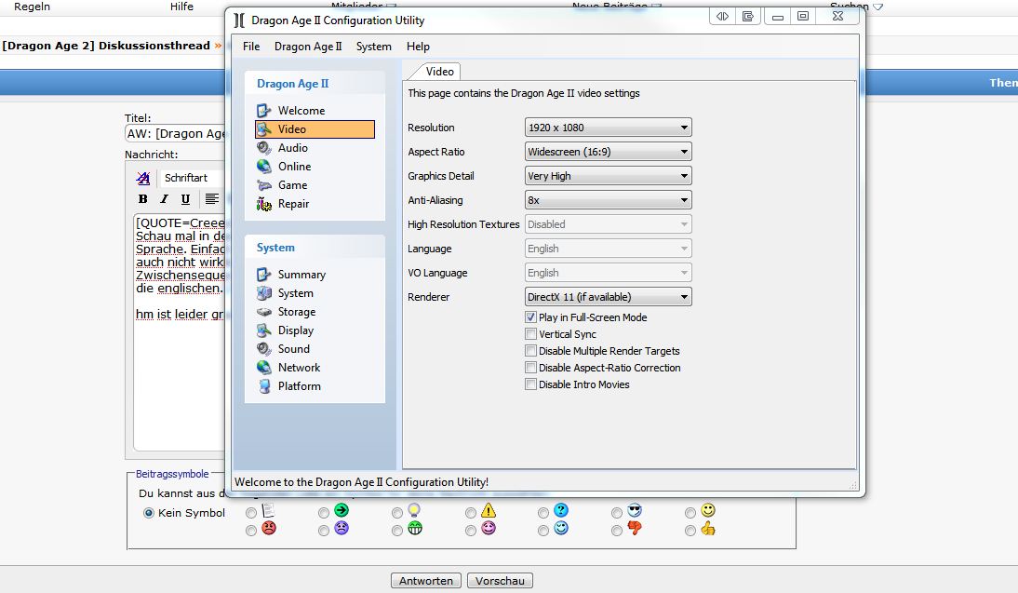Open the Schriftart font dropdown
The width and height of the screenshot is (1018, 593).
coord(193,177)
